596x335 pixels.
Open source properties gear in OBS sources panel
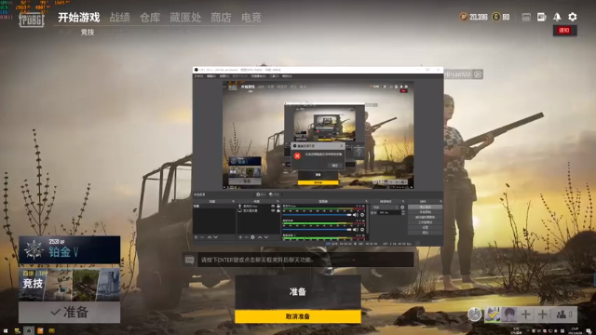coord(252,237)
